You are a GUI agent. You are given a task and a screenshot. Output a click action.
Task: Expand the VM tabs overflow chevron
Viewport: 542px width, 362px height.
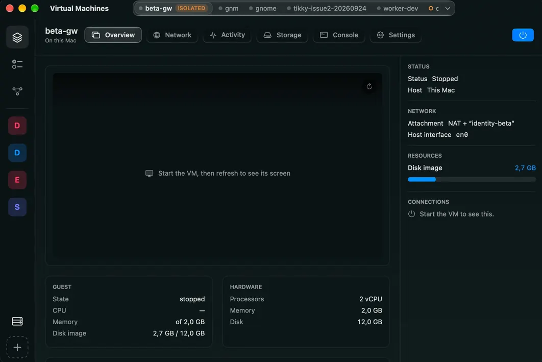[x=448, y=8]
